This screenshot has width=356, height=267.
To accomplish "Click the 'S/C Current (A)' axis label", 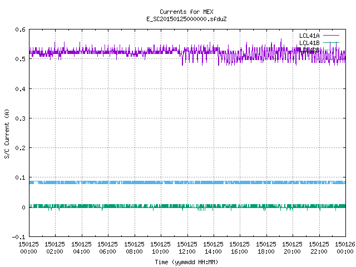I will tap(7, 134).
